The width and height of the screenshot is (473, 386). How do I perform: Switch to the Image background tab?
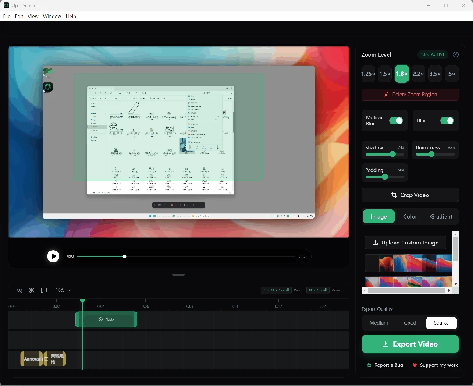(379, 216)
